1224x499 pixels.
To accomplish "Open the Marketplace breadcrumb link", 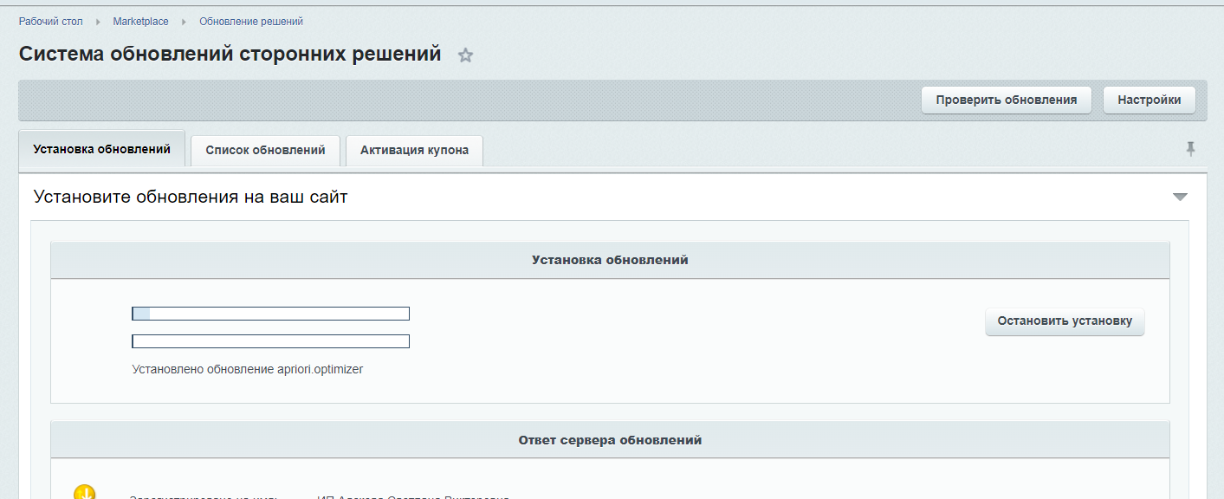I will (140, 22).
